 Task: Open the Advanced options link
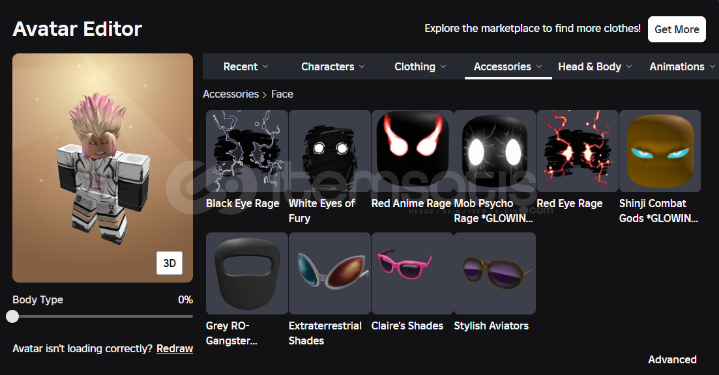pos(672,359)
